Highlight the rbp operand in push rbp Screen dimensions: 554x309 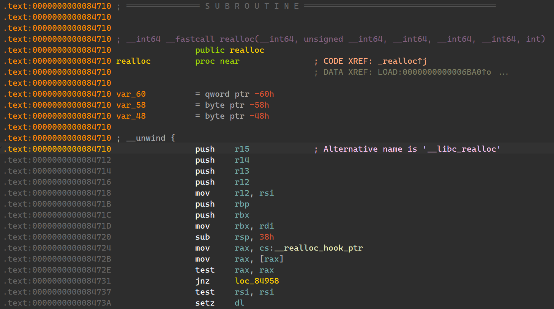[x=242, y=204]
